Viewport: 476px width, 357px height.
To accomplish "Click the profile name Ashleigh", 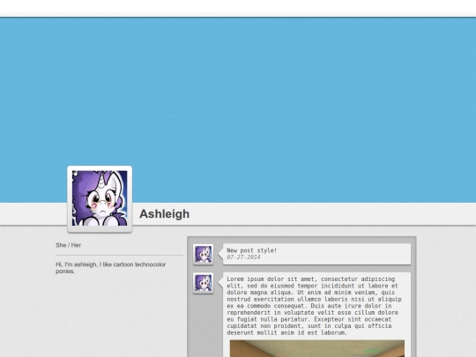I will tap(164, 214).
